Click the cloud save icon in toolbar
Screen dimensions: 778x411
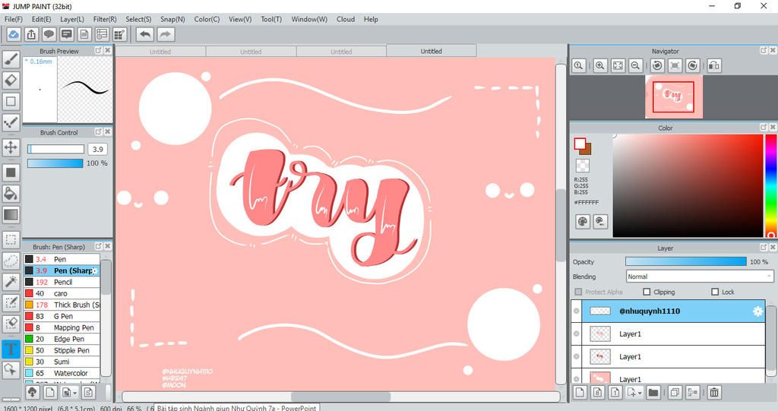(14, 34)
